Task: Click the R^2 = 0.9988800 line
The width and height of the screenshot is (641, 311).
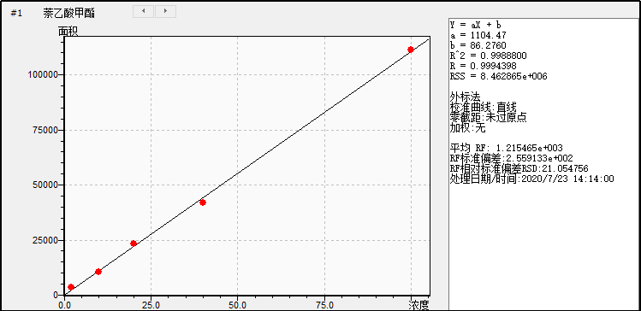Action: (x=488, y=56)
